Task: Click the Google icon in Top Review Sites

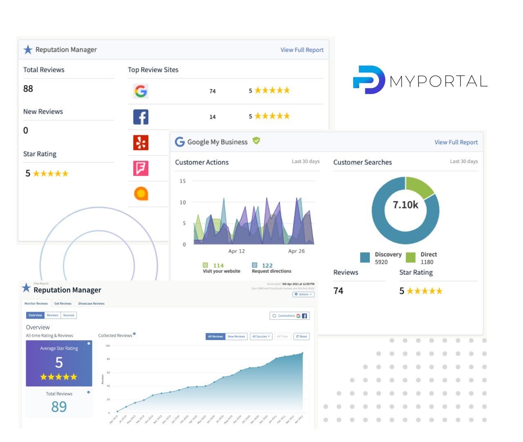Action: 141,91
